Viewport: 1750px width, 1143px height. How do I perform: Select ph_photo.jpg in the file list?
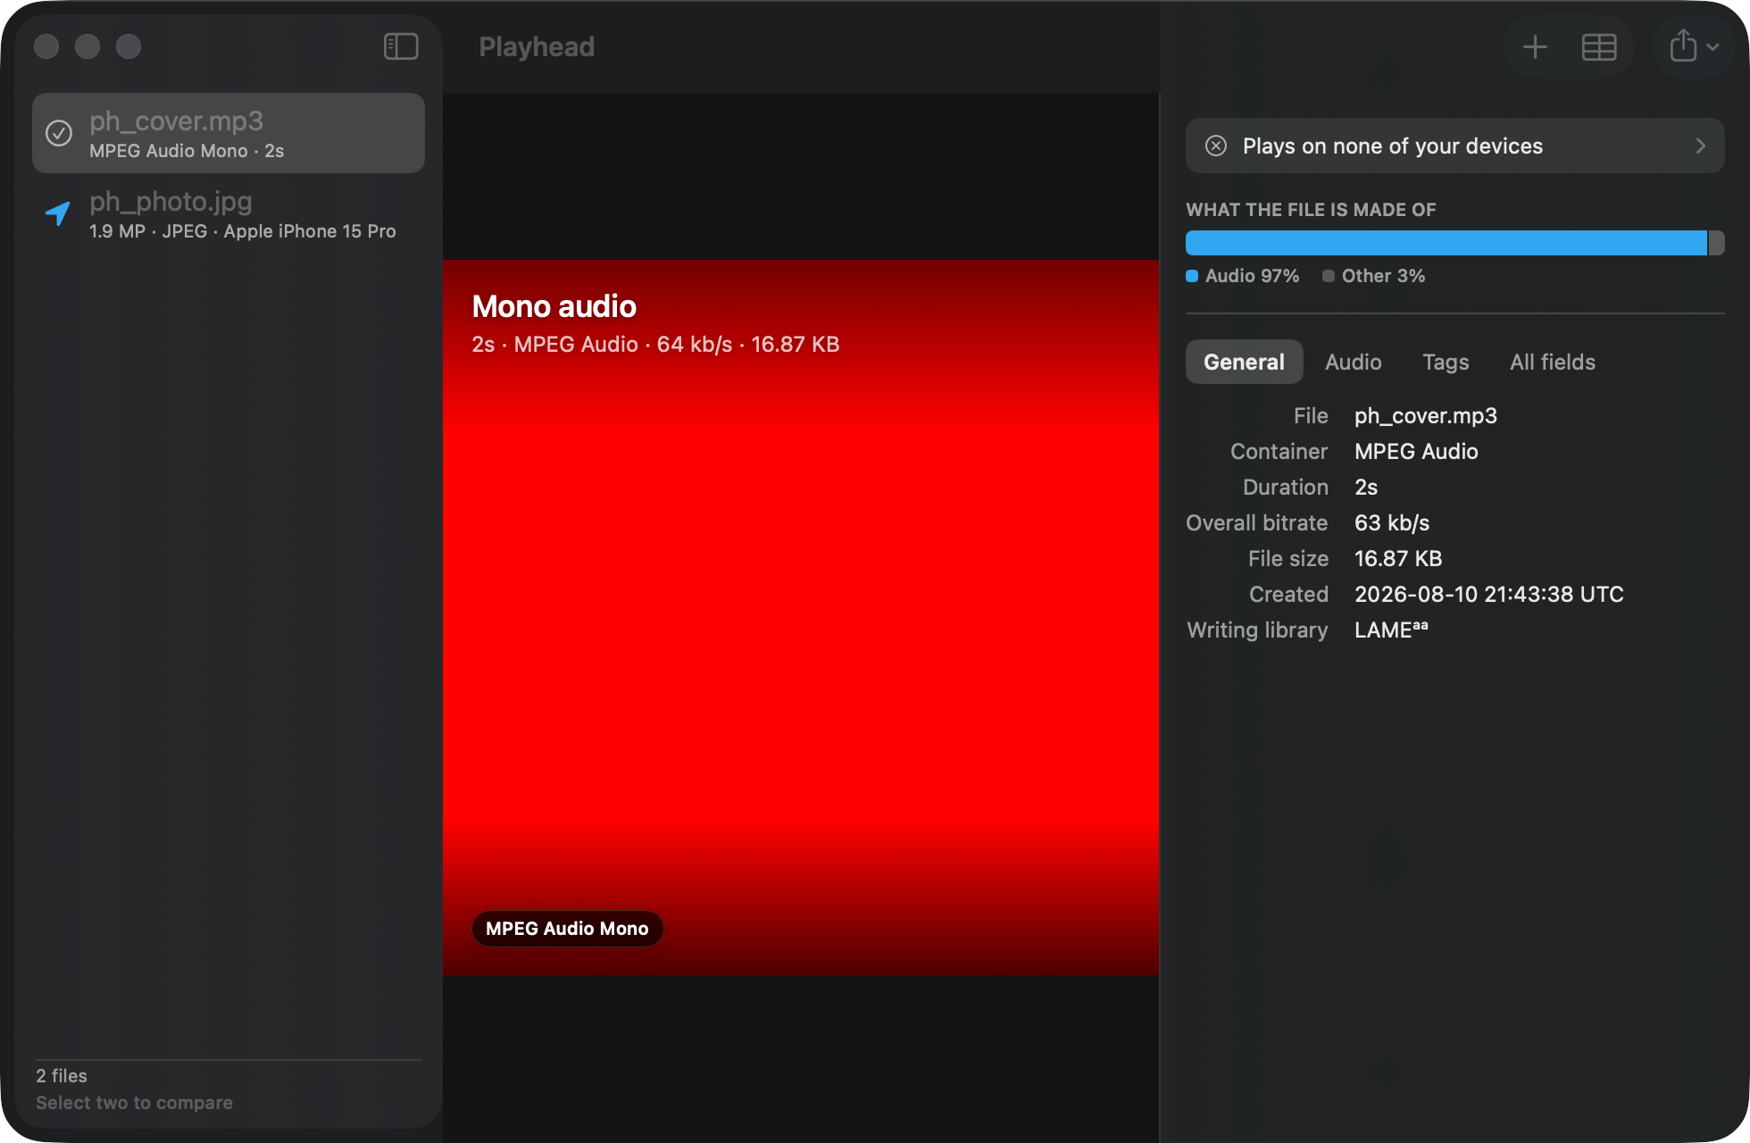[229, 213]
